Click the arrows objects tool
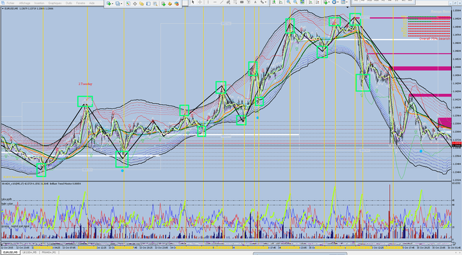The image size is (462, 255). (x=262, y=2)
